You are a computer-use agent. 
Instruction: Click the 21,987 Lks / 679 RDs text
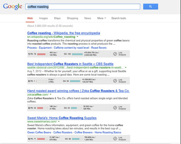[55, 138]
